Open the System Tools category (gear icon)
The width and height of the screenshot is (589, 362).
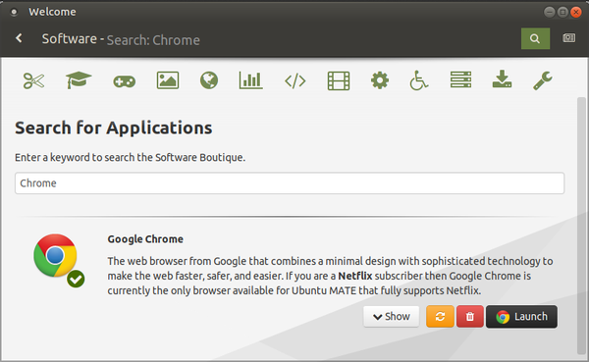point(380,80)
